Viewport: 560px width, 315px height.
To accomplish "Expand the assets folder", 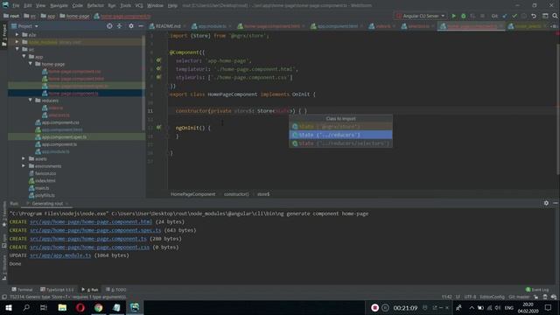I will click(24, 158).
